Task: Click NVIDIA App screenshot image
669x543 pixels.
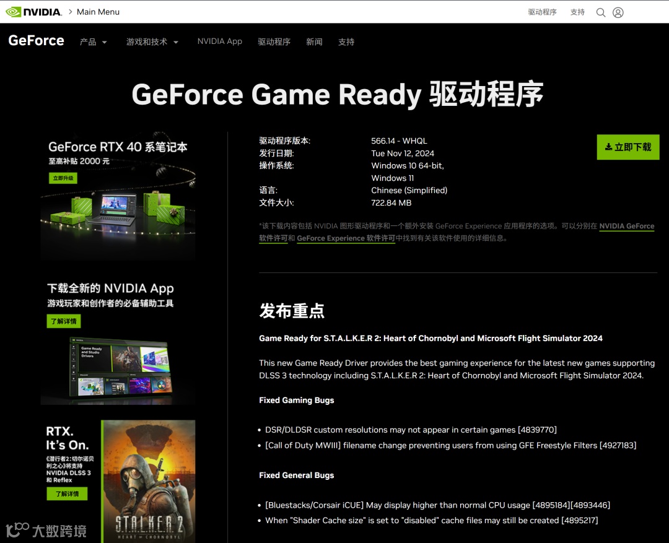Action: (121, 367)
